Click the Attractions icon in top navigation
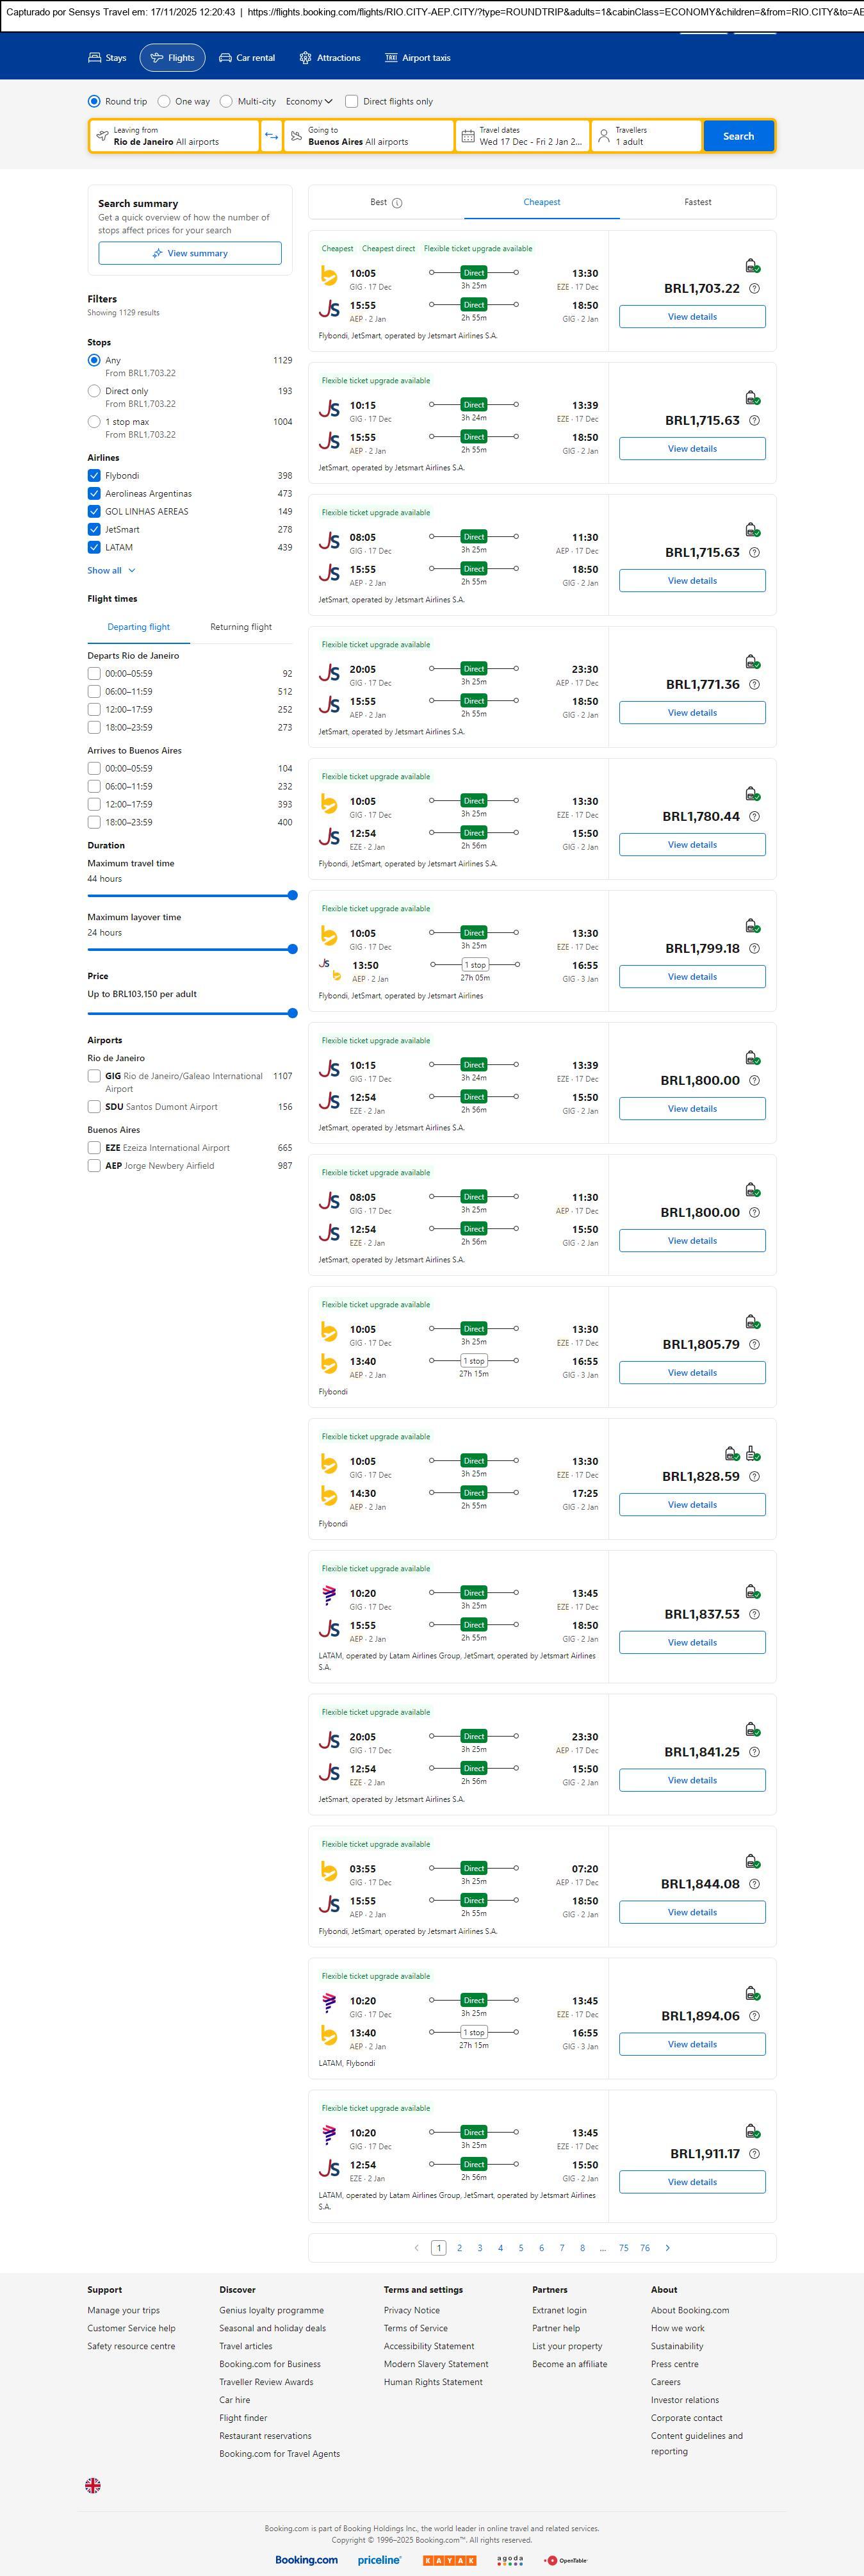This screenshot has width=864, height=2576. tap(305, 58)
